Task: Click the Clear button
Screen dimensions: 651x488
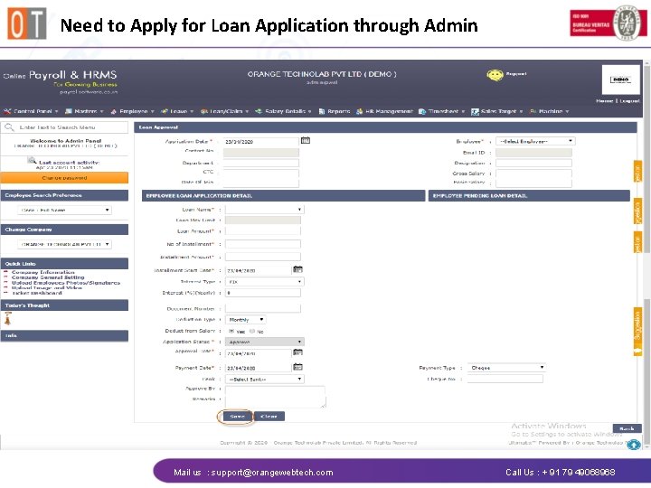Action: pos(269,417)
